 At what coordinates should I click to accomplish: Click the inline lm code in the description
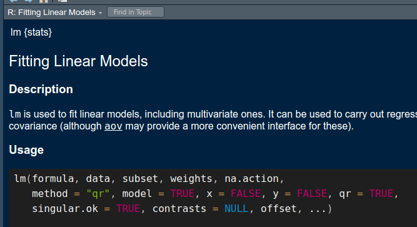(x=15, y=114)
